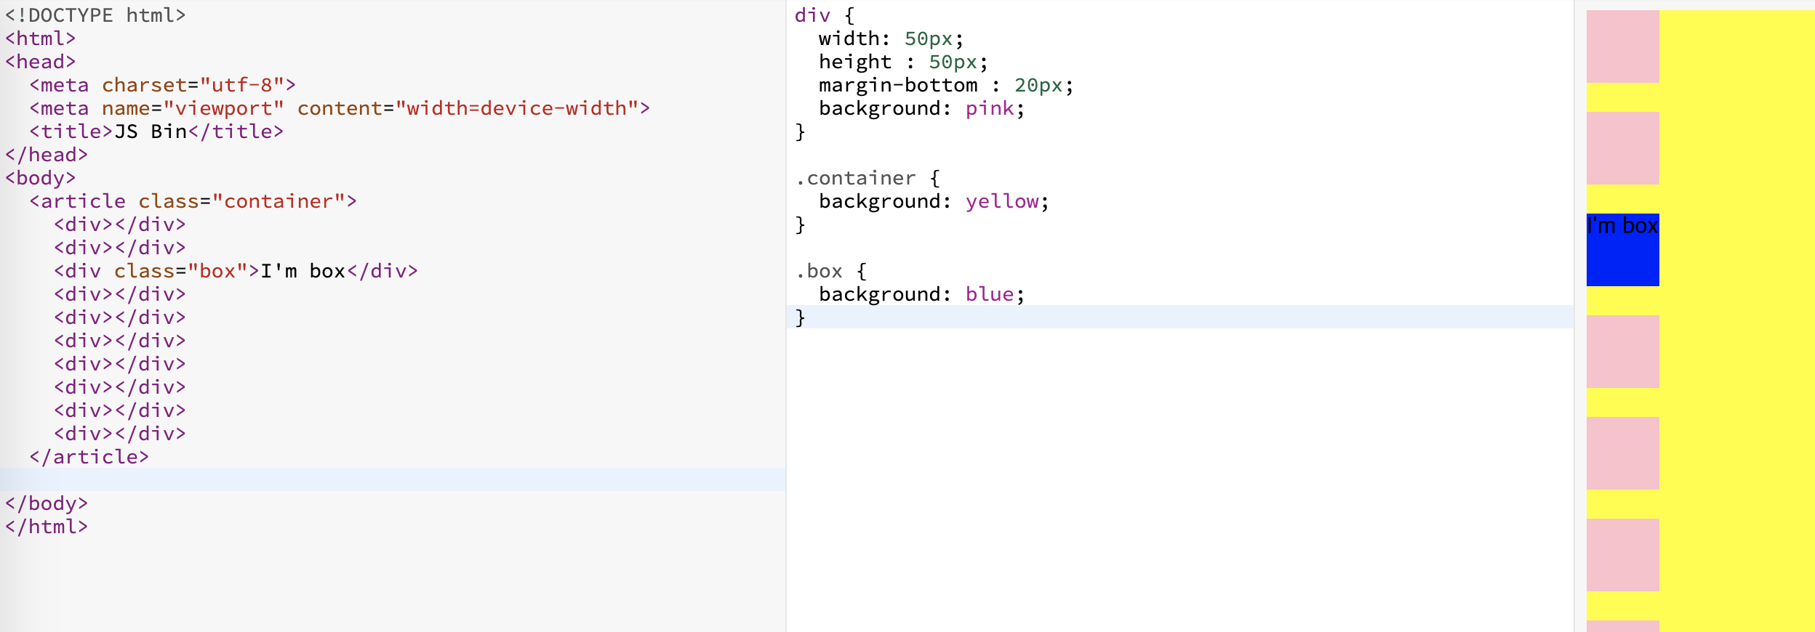Click the "<html>" opening tag line
Screen dimensions: 1815x632
(40, 39)
